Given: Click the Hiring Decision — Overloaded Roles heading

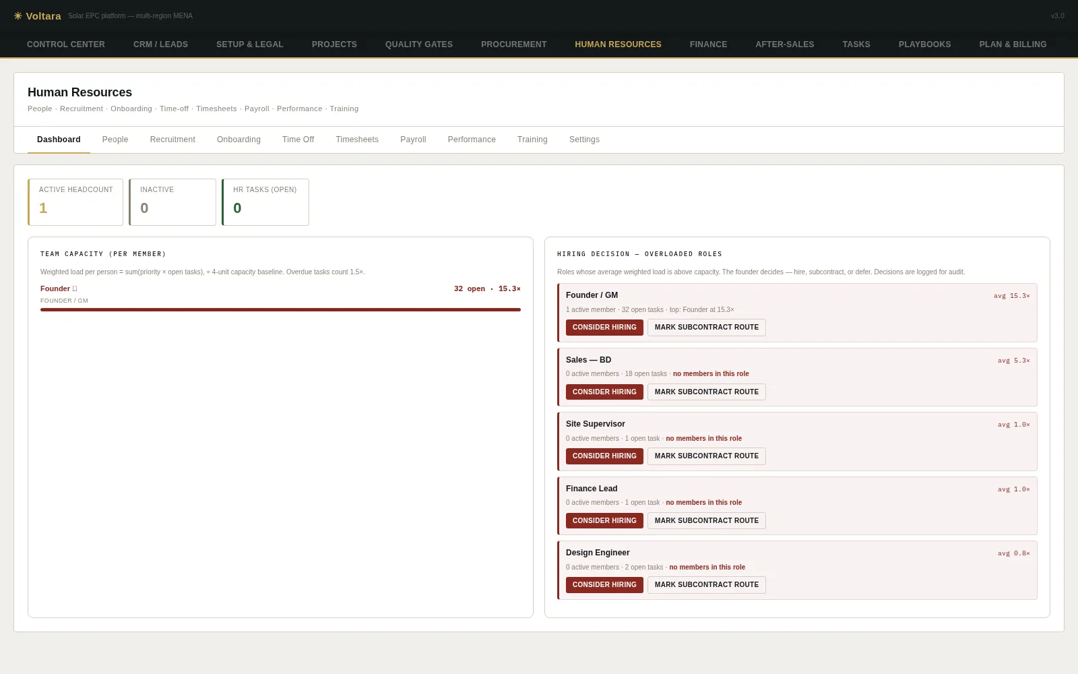Looking at the screenshot, I should pos(639,254).
